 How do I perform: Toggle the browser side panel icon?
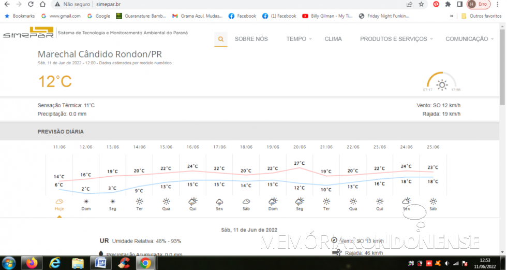click(459, 4)
